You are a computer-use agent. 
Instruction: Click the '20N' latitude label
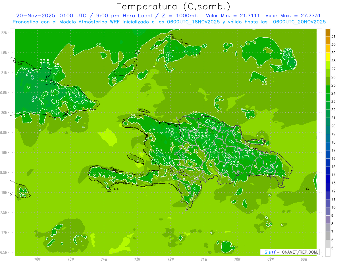(4, 113)
